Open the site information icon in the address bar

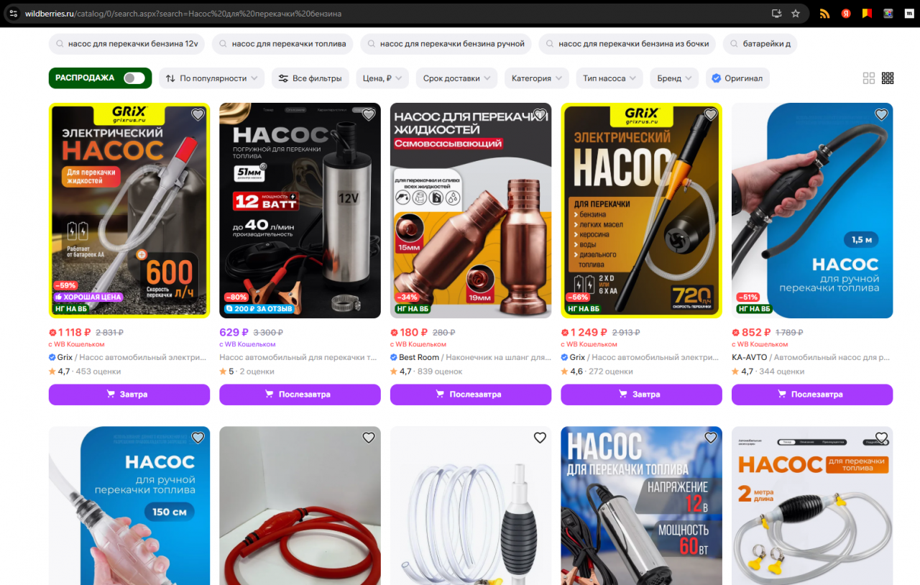[x=13, y=14]
